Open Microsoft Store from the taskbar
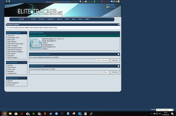This screenshot has height=116, width=176. click(16, 114)
